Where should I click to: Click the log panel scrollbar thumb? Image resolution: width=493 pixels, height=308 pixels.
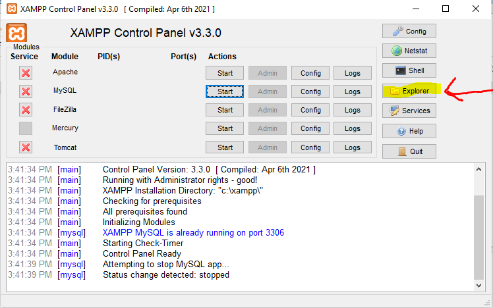tap(478, 237)
